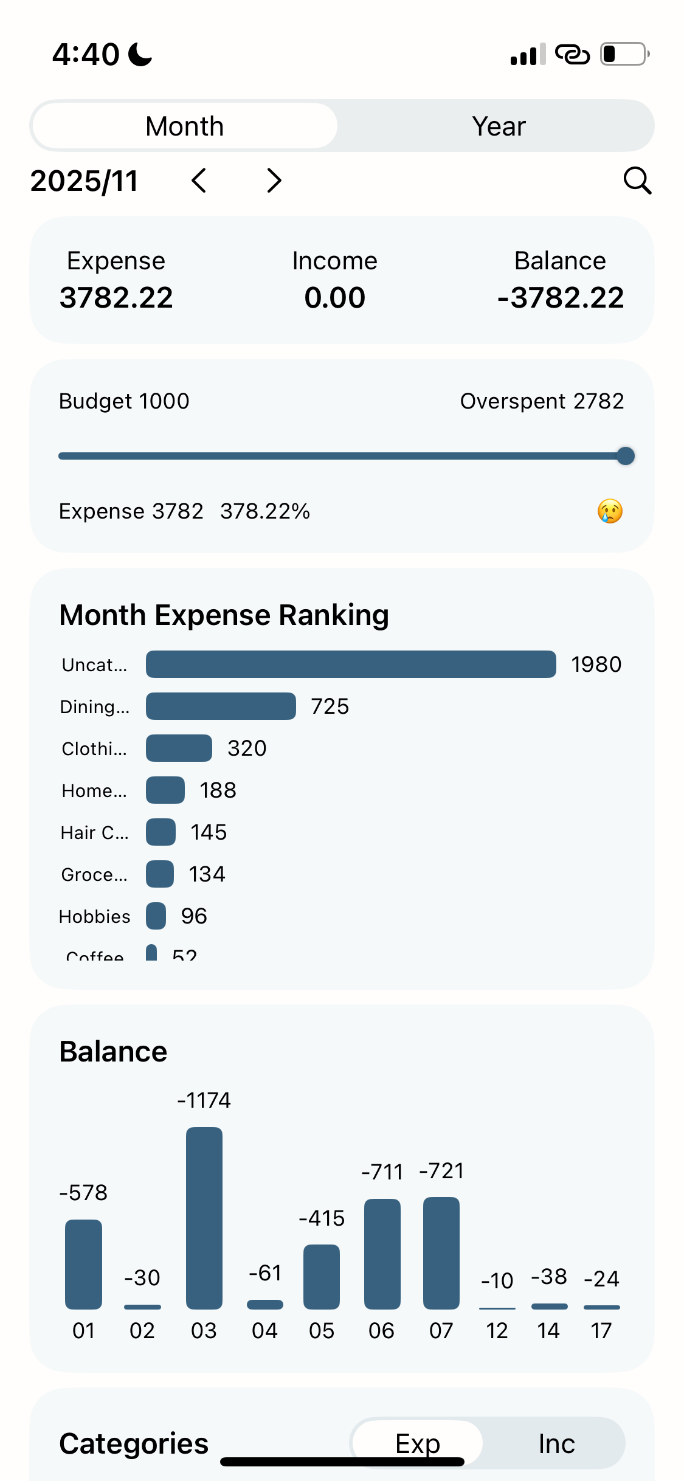684x1481 pixels.
Task: Click the budget progress slider handle
Action: (x=625, y=456)
